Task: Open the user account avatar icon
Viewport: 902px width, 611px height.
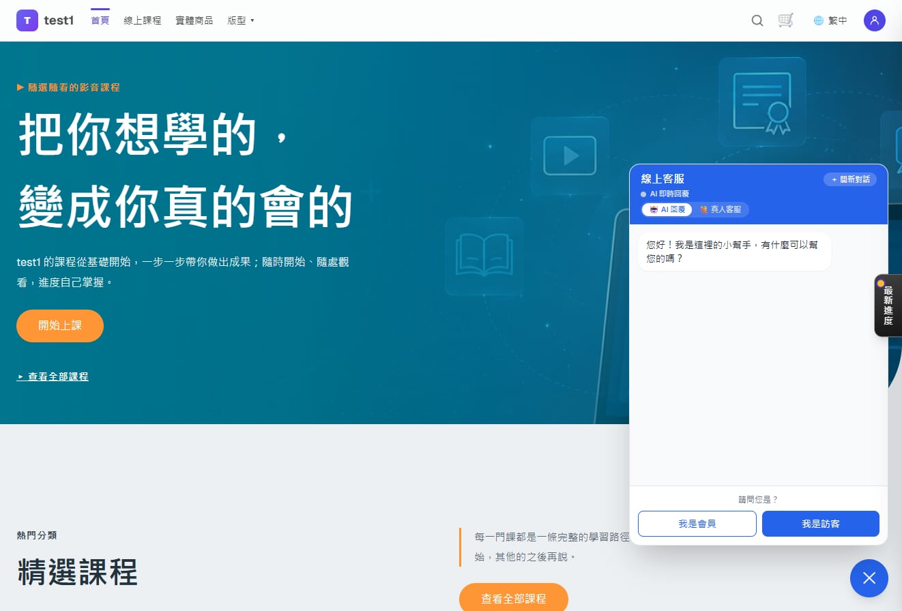Action: coord(875,20)
